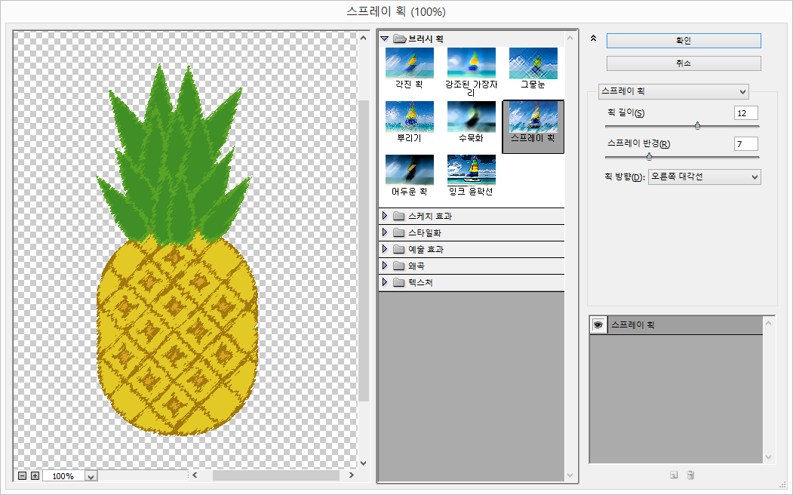Viewport: 793px width, 495px height.
Task: Select the 잉크 윤곽선 ink outlines thumbnail
Action: pyautogui.click(x=471, y=170)
